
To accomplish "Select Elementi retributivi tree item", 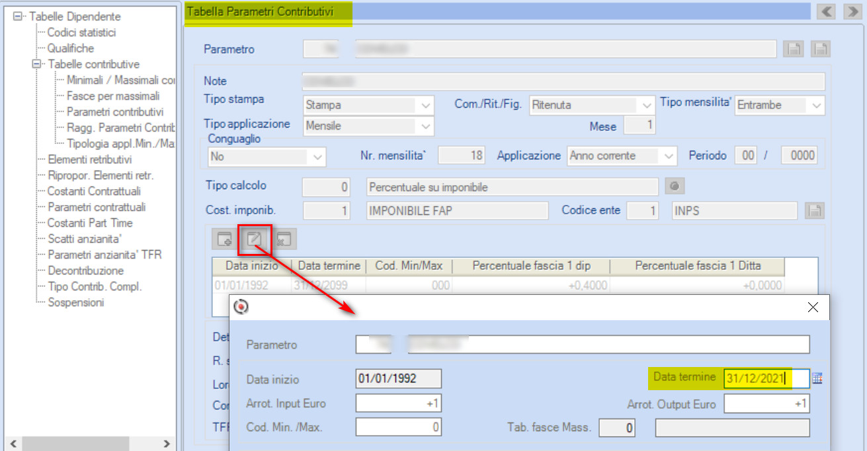I will [x=90, y=159].
